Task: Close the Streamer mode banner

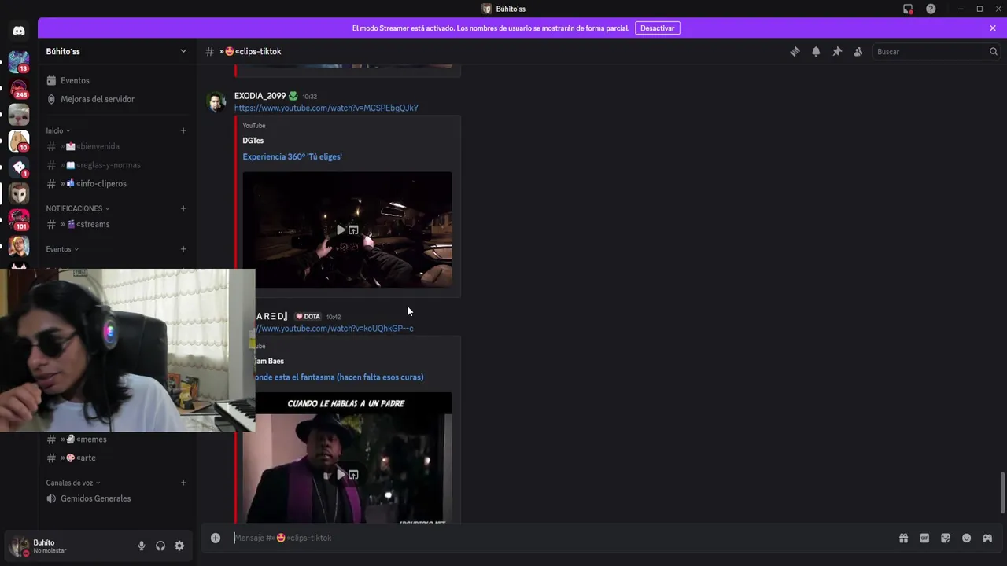Action: [x=993, y=28]
